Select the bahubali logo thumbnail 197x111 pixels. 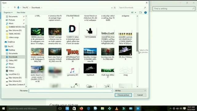tap(108, 33)
